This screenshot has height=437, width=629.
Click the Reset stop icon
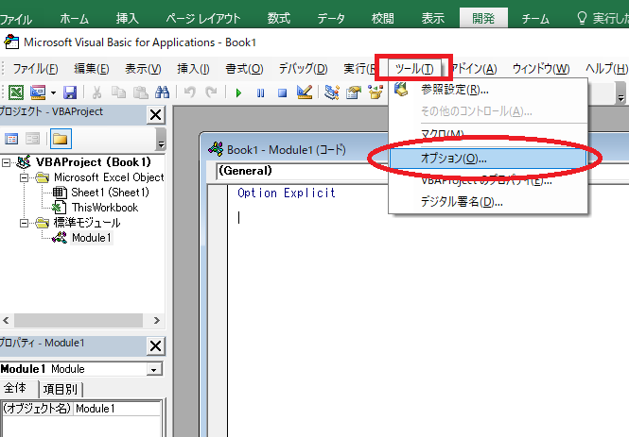coord(283,92)
